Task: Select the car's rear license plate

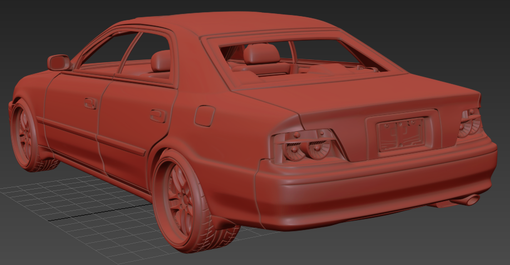Action: [402, 134]
